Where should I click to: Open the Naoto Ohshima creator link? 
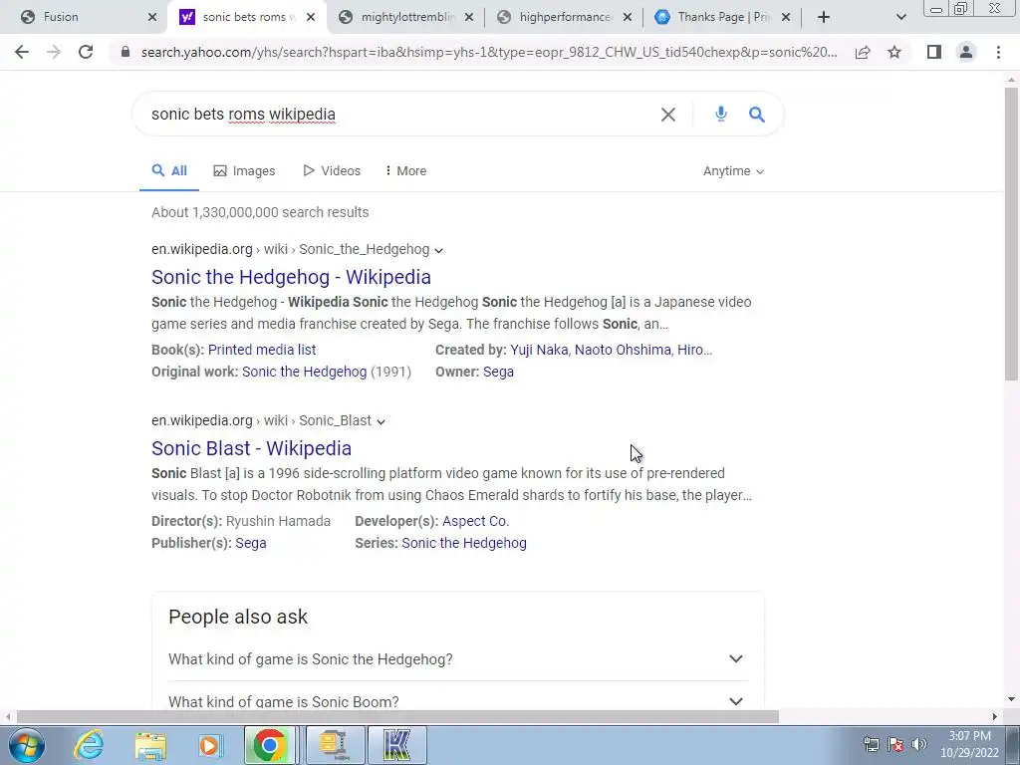(623, 350)
